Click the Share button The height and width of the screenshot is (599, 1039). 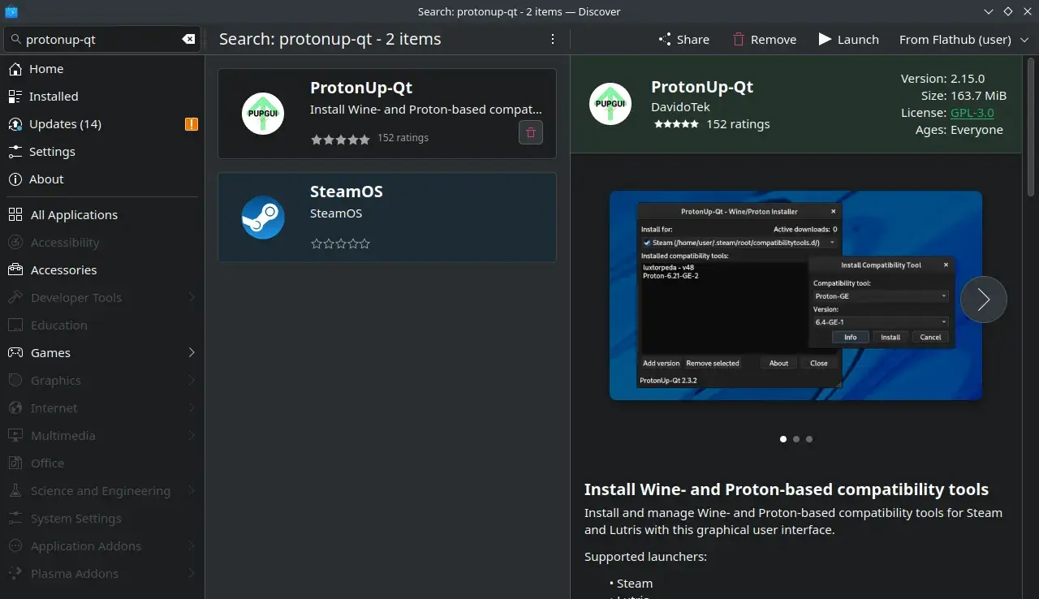[x=683, y=39]
